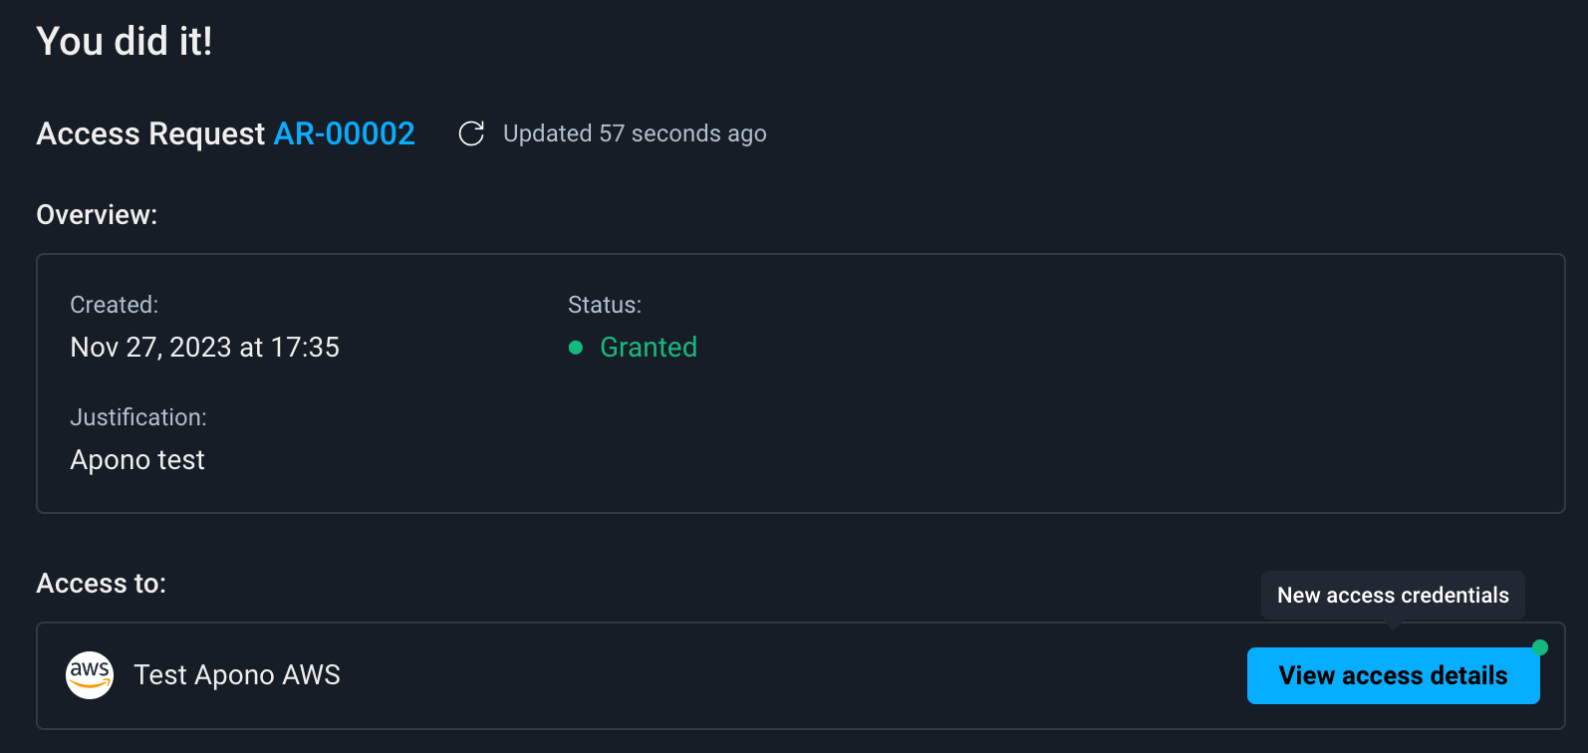The width and height of the screenshot is (1588, 753).
Task: Click the Apono test justification text
Action: tap(137, 460)
